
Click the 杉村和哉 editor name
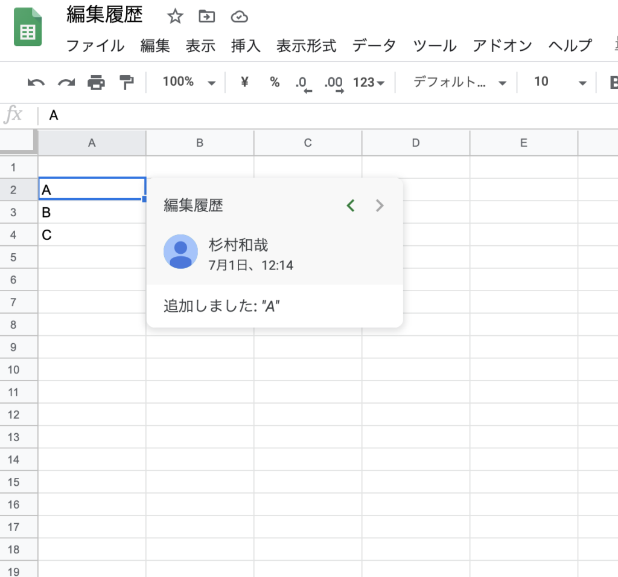click(x=238, y=245)
